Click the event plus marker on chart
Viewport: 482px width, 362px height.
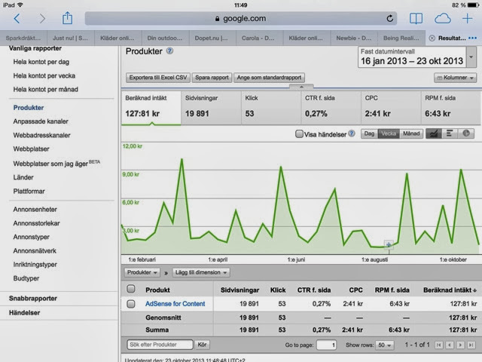pyautogui.click(x=389, y=244)
